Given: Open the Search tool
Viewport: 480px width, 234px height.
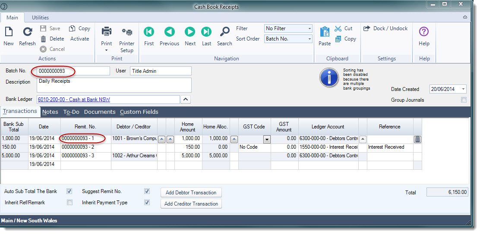Looking at the screenshot, I should coord(225,36).
